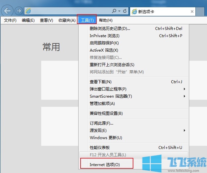This screenshot has width=207, height=173.
Task: Click the browser Forward arrow button
Action: click(x=19, y=11)
